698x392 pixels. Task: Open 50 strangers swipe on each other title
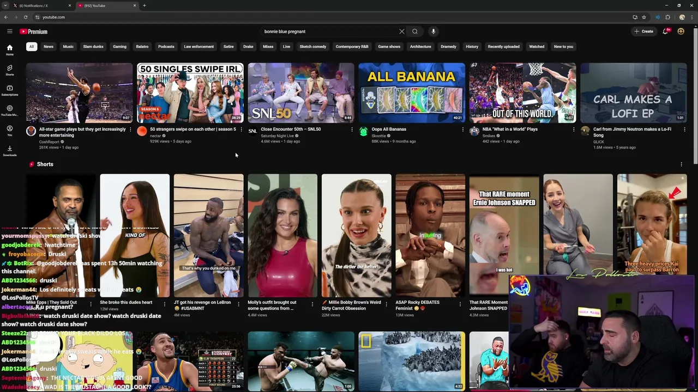click(193, 130)
